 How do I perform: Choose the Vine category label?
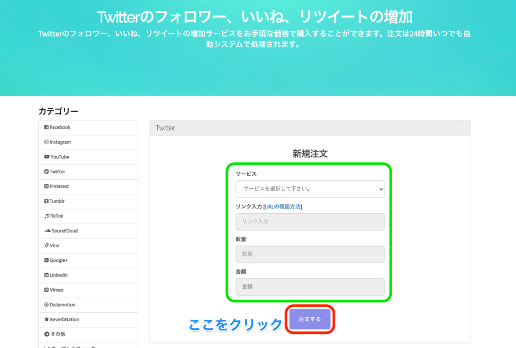(x=54, y=246)
